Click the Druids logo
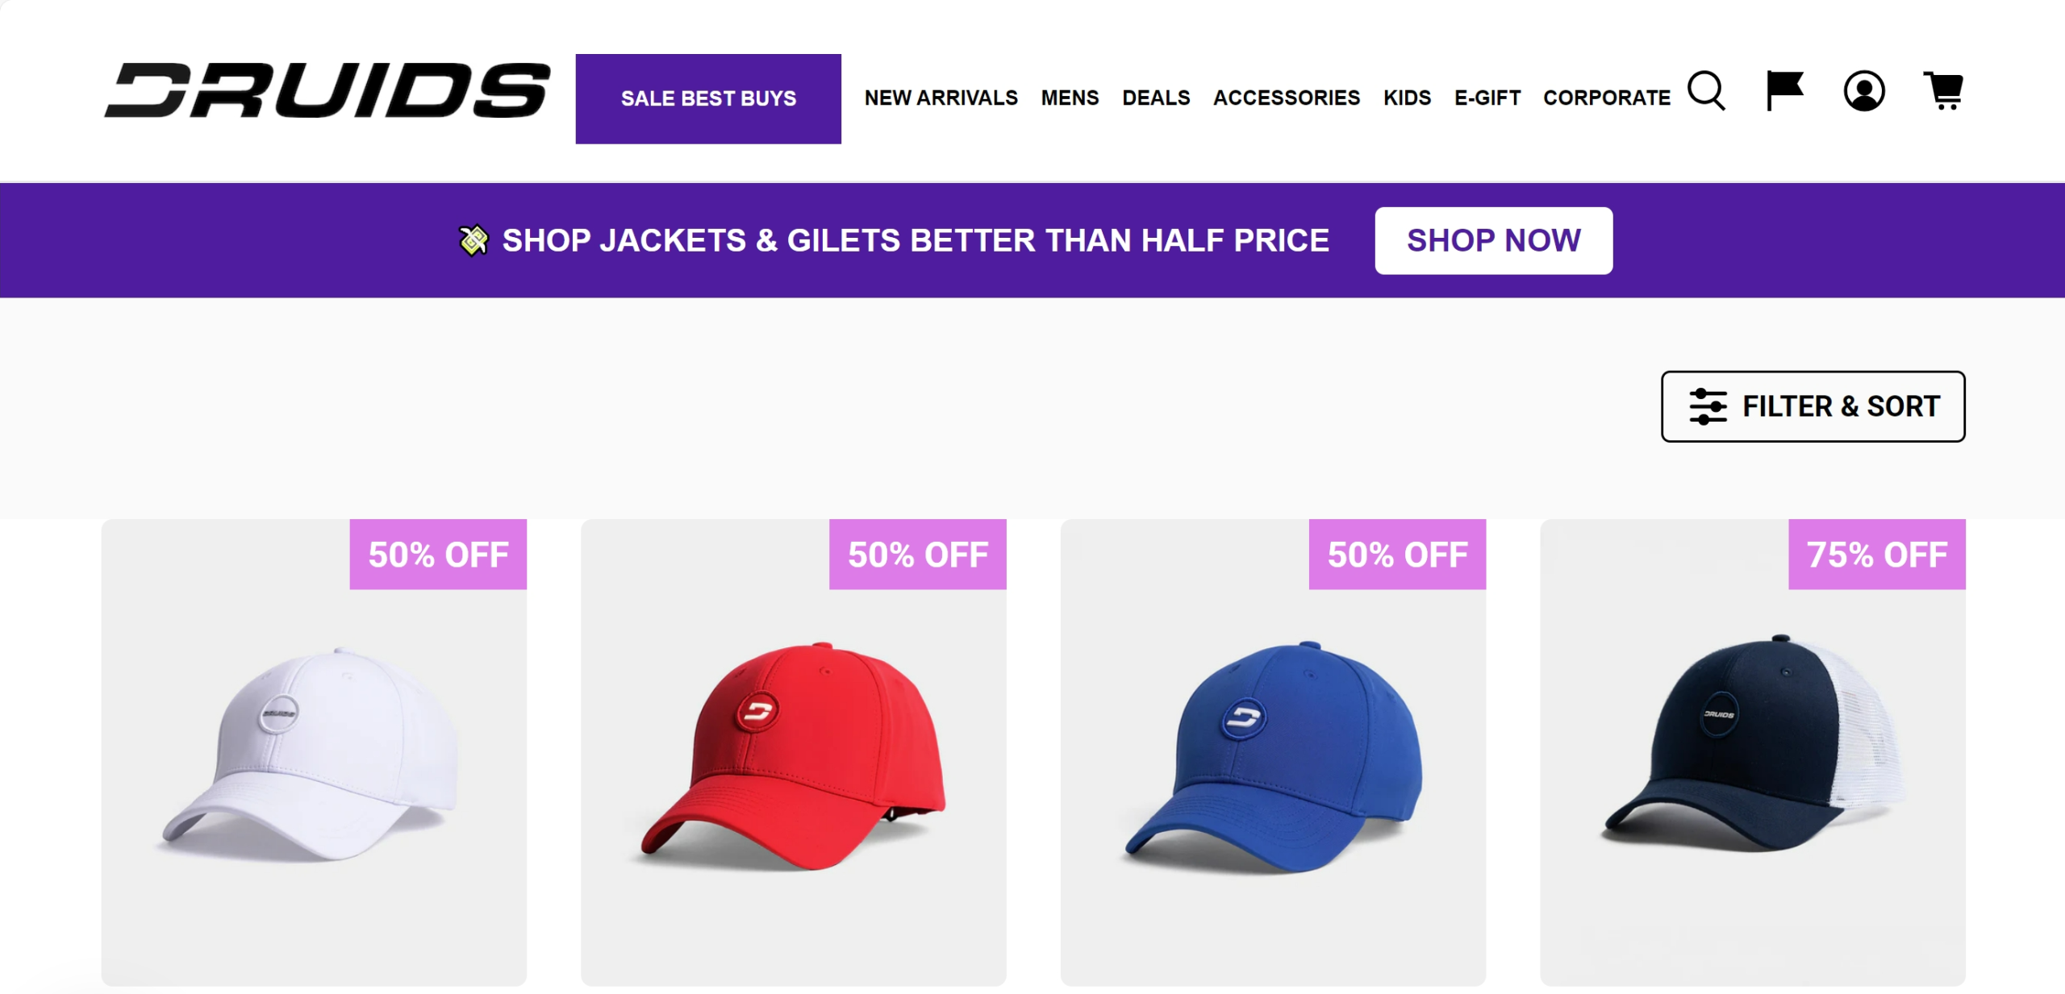The width and height of the screenshot is (2065, 994). (327, 90)
